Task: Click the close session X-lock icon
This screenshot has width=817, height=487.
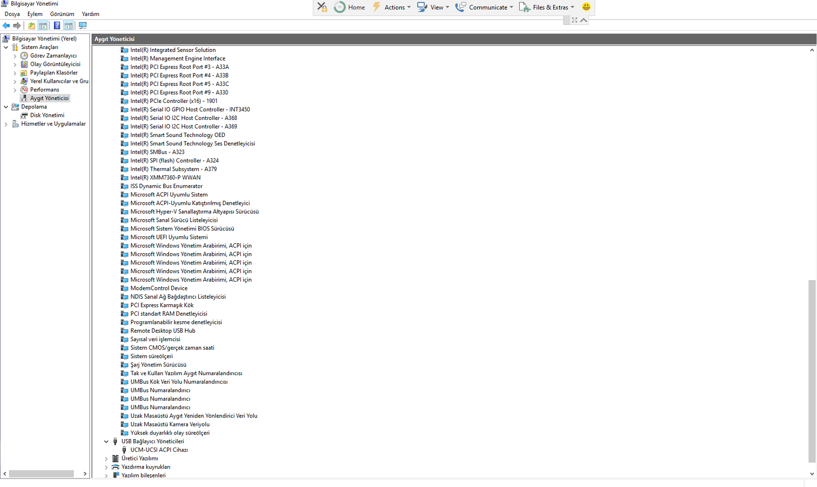Action: click(x=322, y=7)
